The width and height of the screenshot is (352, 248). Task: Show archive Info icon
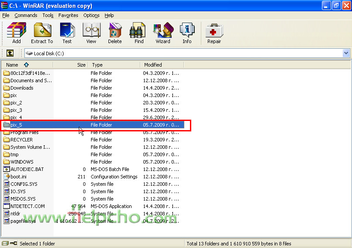(187, 30)
